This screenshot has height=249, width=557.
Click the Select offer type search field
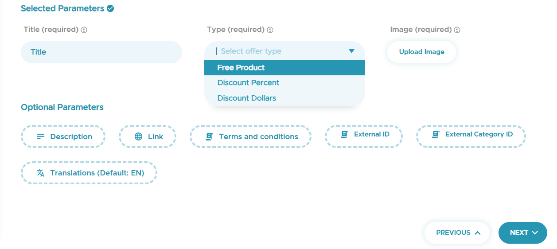(x=279, y=51)
